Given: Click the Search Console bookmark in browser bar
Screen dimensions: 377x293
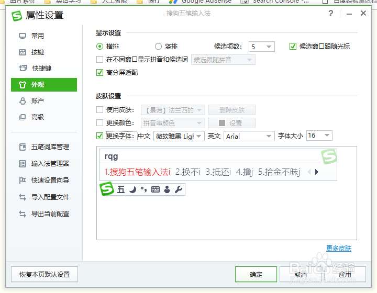Looking at the screenshot, I should [275, 2].
